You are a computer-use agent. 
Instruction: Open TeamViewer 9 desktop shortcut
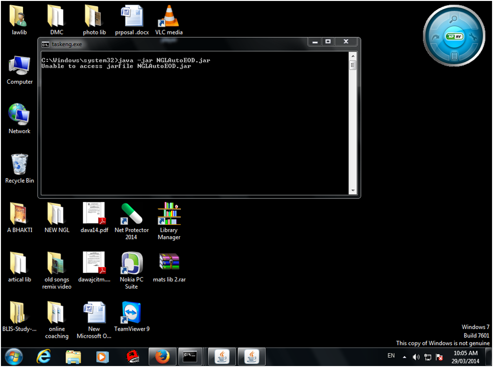point(132,313)
